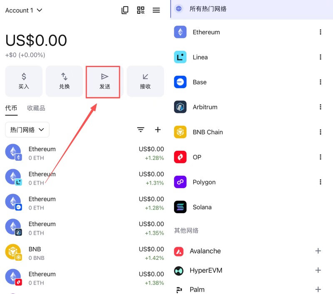Viewport: 333px width, 294px height.
Task: Tap the 买入 buy button
Action: coord(24,81)
